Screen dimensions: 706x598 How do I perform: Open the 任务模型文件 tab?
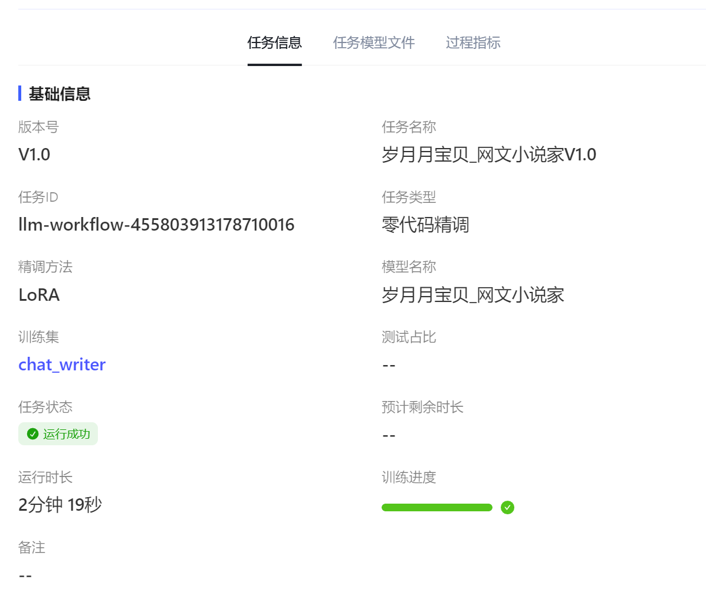coord(373,42)
